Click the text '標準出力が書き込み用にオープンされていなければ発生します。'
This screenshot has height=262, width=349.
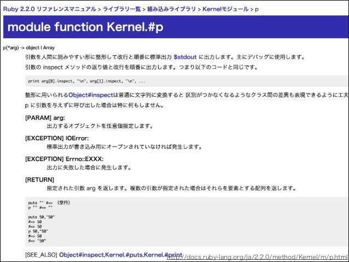124,147
